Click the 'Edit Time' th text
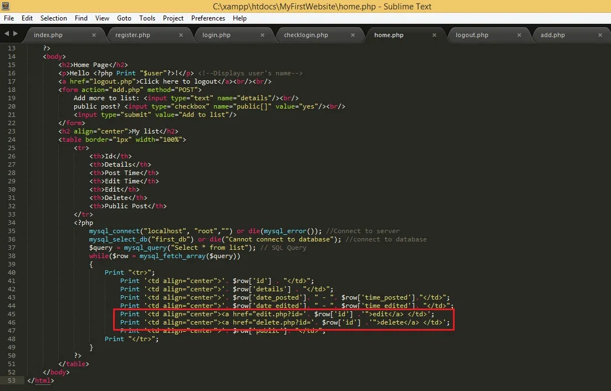 (122, 181)
